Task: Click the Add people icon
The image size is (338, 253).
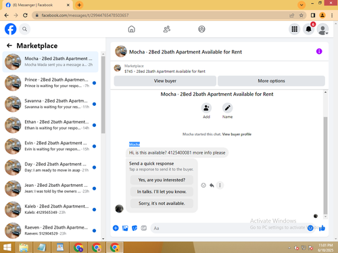Action: (x=206, y=108)
